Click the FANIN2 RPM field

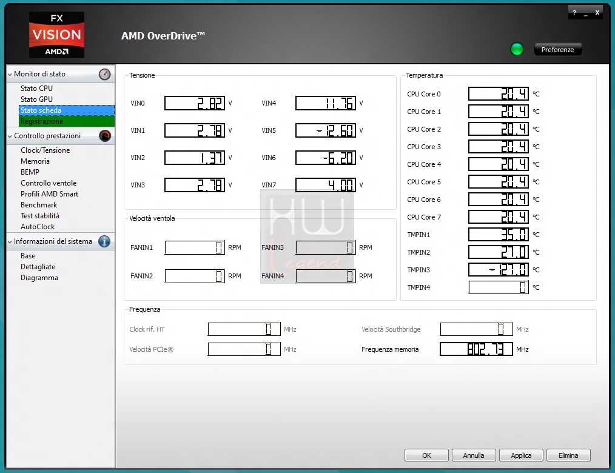click(195, 276)
